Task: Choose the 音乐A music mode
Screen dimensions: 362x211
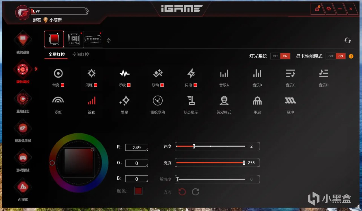Action: pyautogui.click(x=224, y=74)
